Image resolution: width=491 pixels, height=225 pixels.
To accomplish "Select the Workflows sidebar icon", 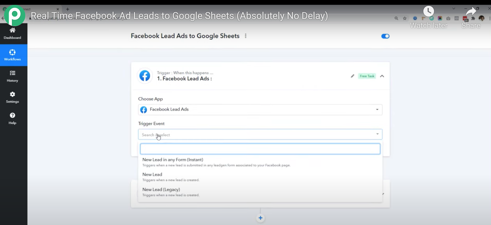I will (13, 55).
